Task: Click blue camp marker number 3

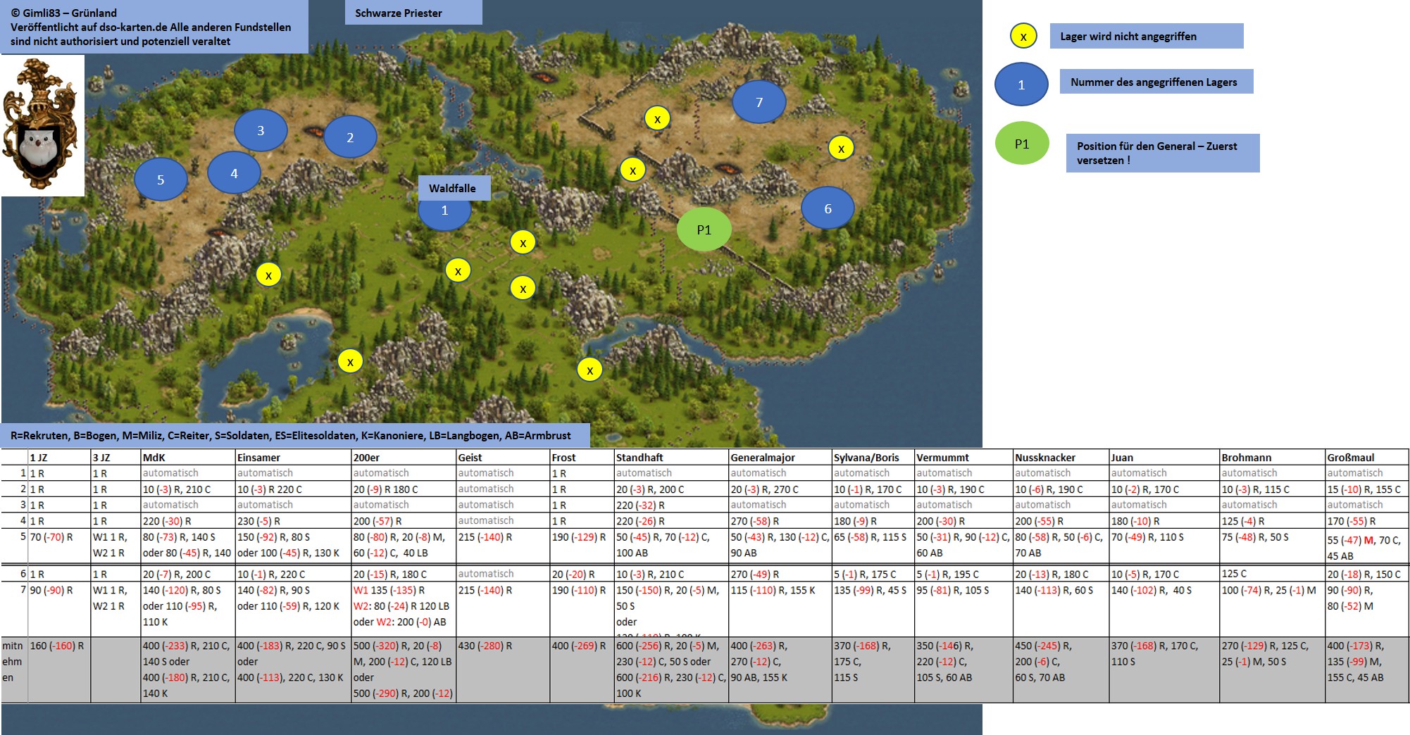Action: pyautogui.click(x=261, y=130)
